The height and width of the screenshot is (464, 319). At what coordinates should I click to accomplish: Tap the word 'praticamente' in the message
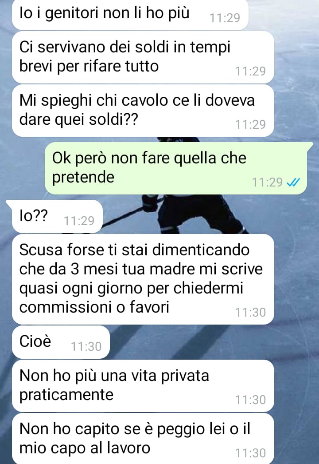coord(66,395)
